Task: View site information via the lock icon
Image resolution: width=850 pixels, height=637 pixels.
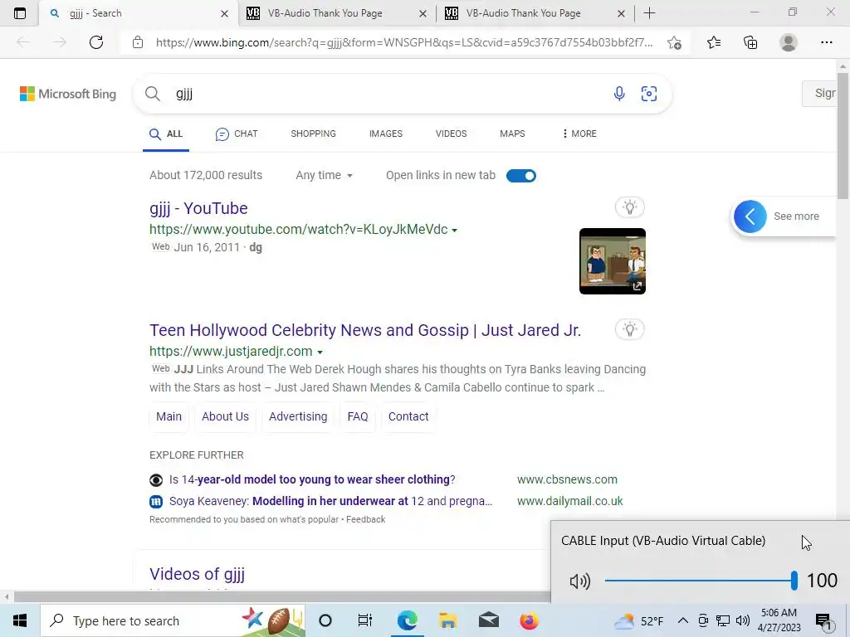Action: (138, 42)
